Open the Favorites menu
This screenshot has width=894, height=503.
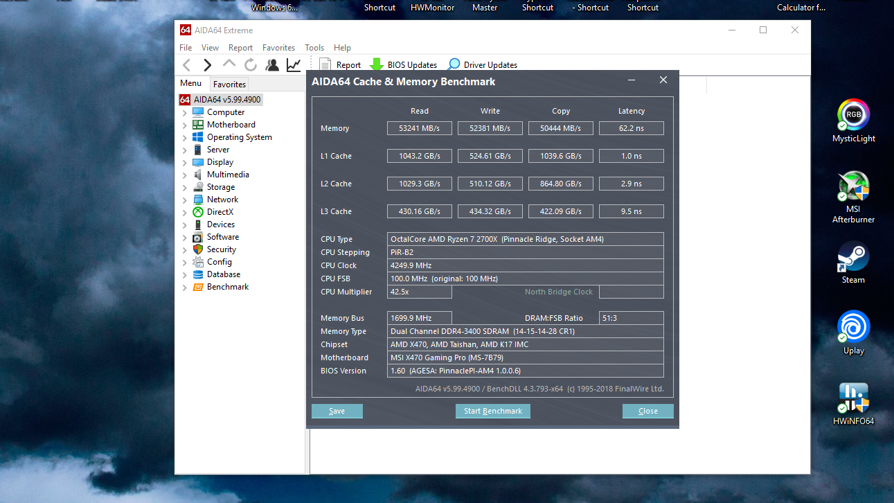tap(278, 48)
